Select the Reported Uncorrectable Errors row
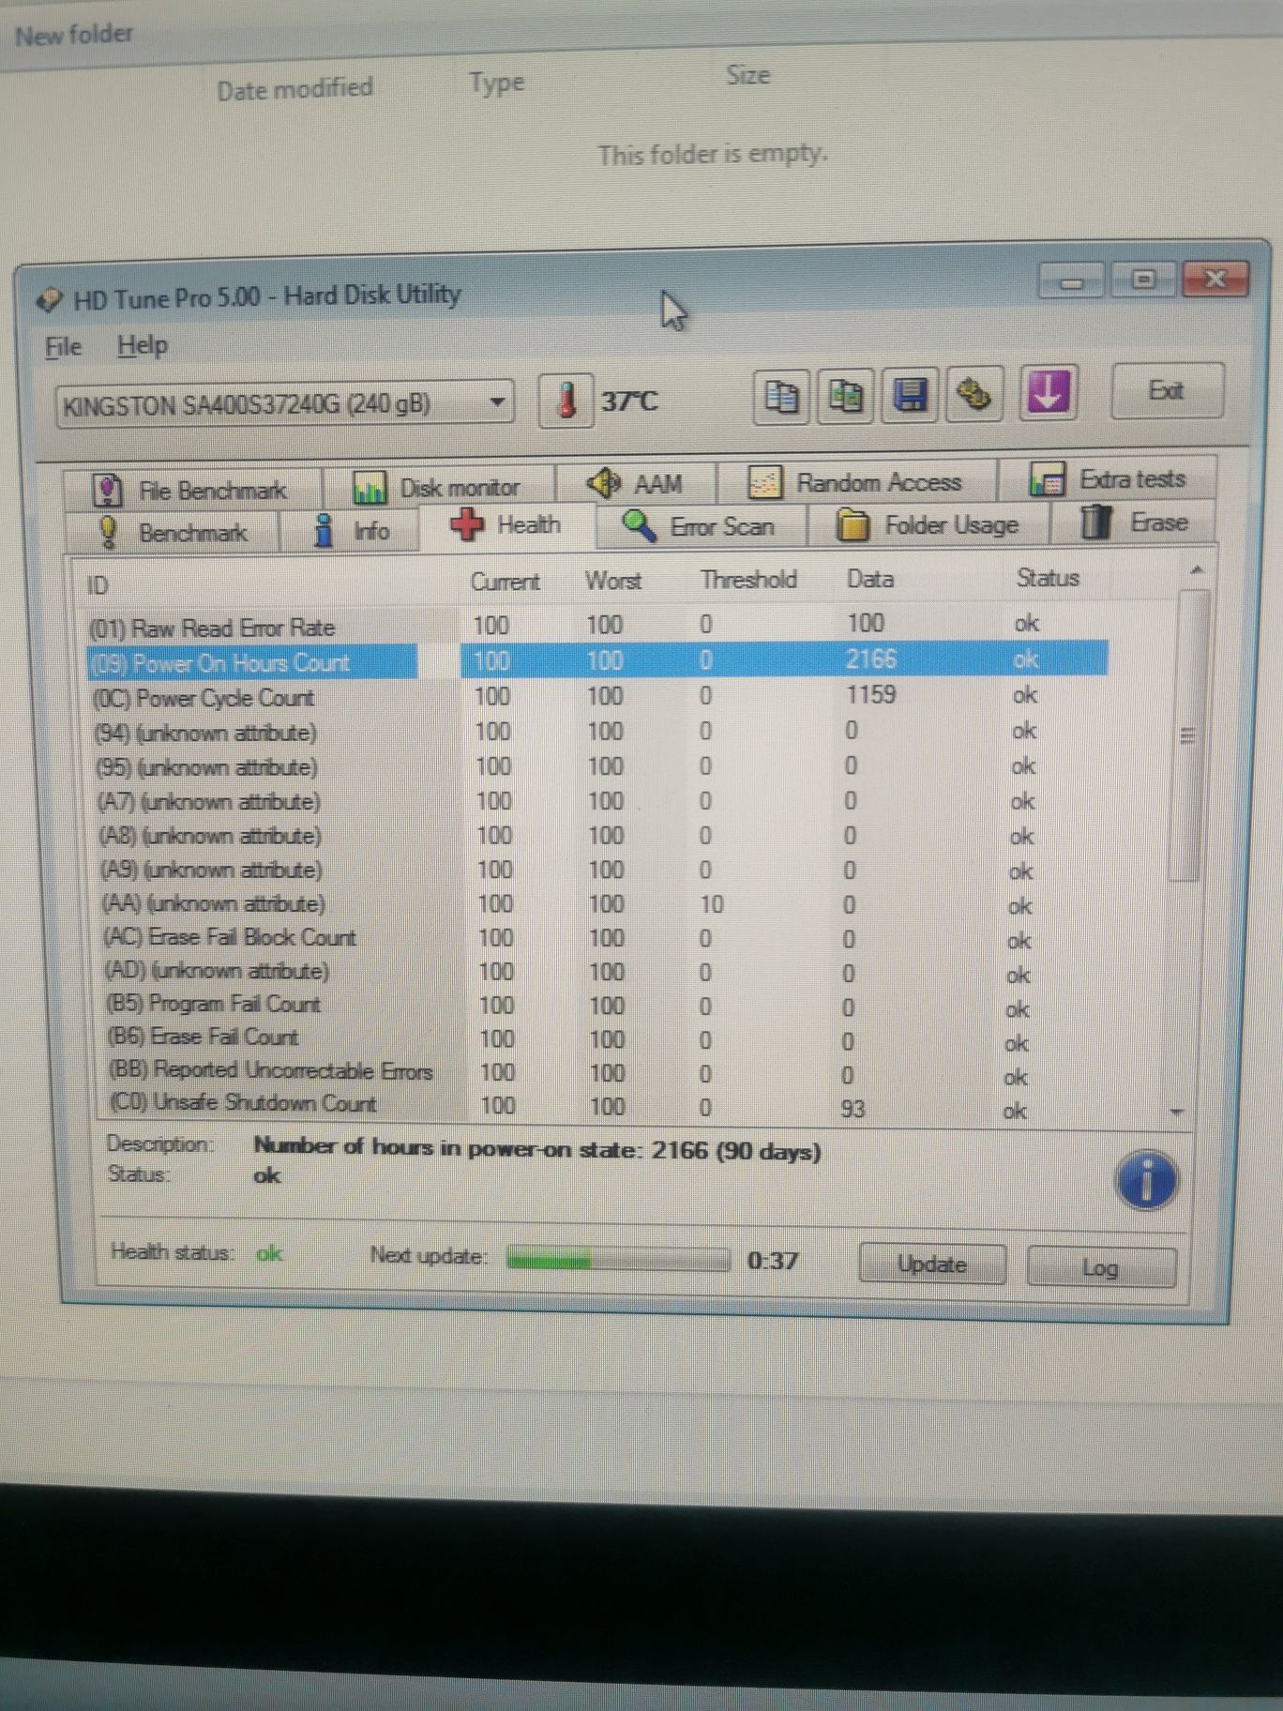The image size is (1283, 1711). pos(598,1072)
